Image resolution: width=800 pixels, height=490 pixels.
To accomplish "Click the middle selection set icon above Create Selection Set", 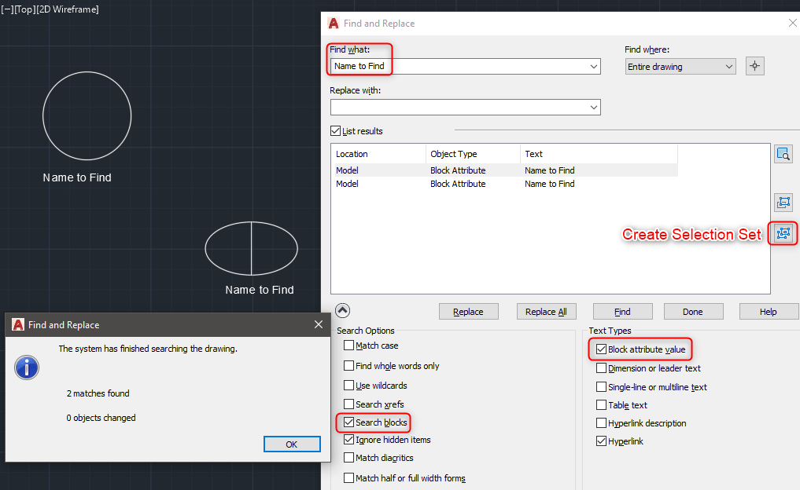I will tap(783, 202).
